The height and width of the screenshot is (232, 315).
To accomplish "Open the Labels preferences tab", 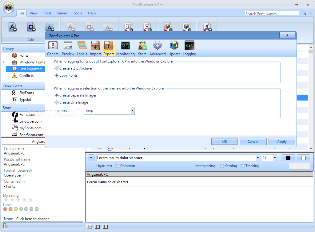I will (82, 48).
